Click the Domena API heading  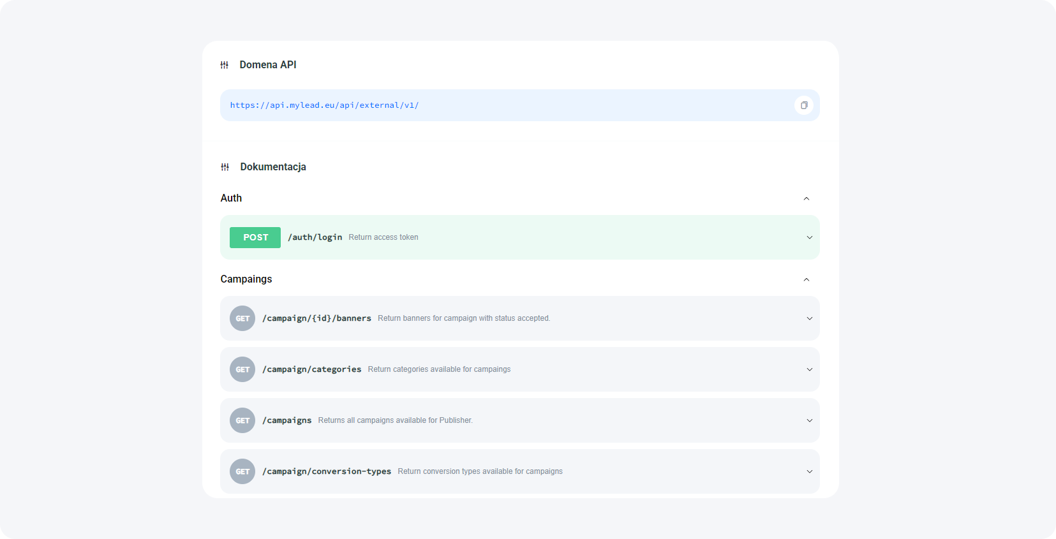268,65
